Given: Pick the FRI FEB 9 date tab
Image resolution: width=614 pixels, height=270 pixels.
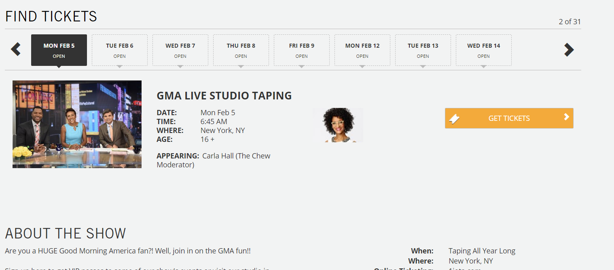Looking at the screenshot, I should 302,50.
